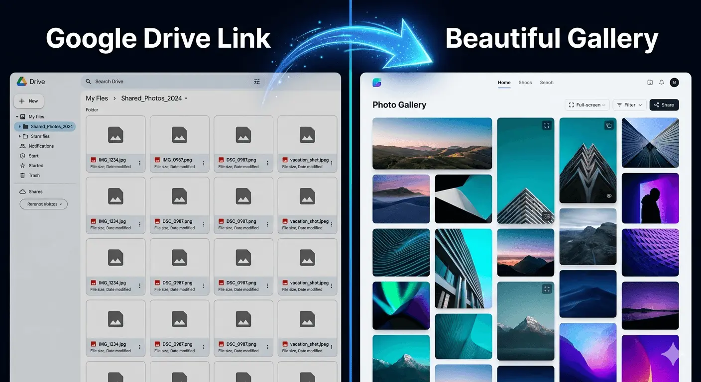Image resolution: width=701 pixels, height=382 pixels.
Task: Open the glass building facade photo
Action: [464, 269]
